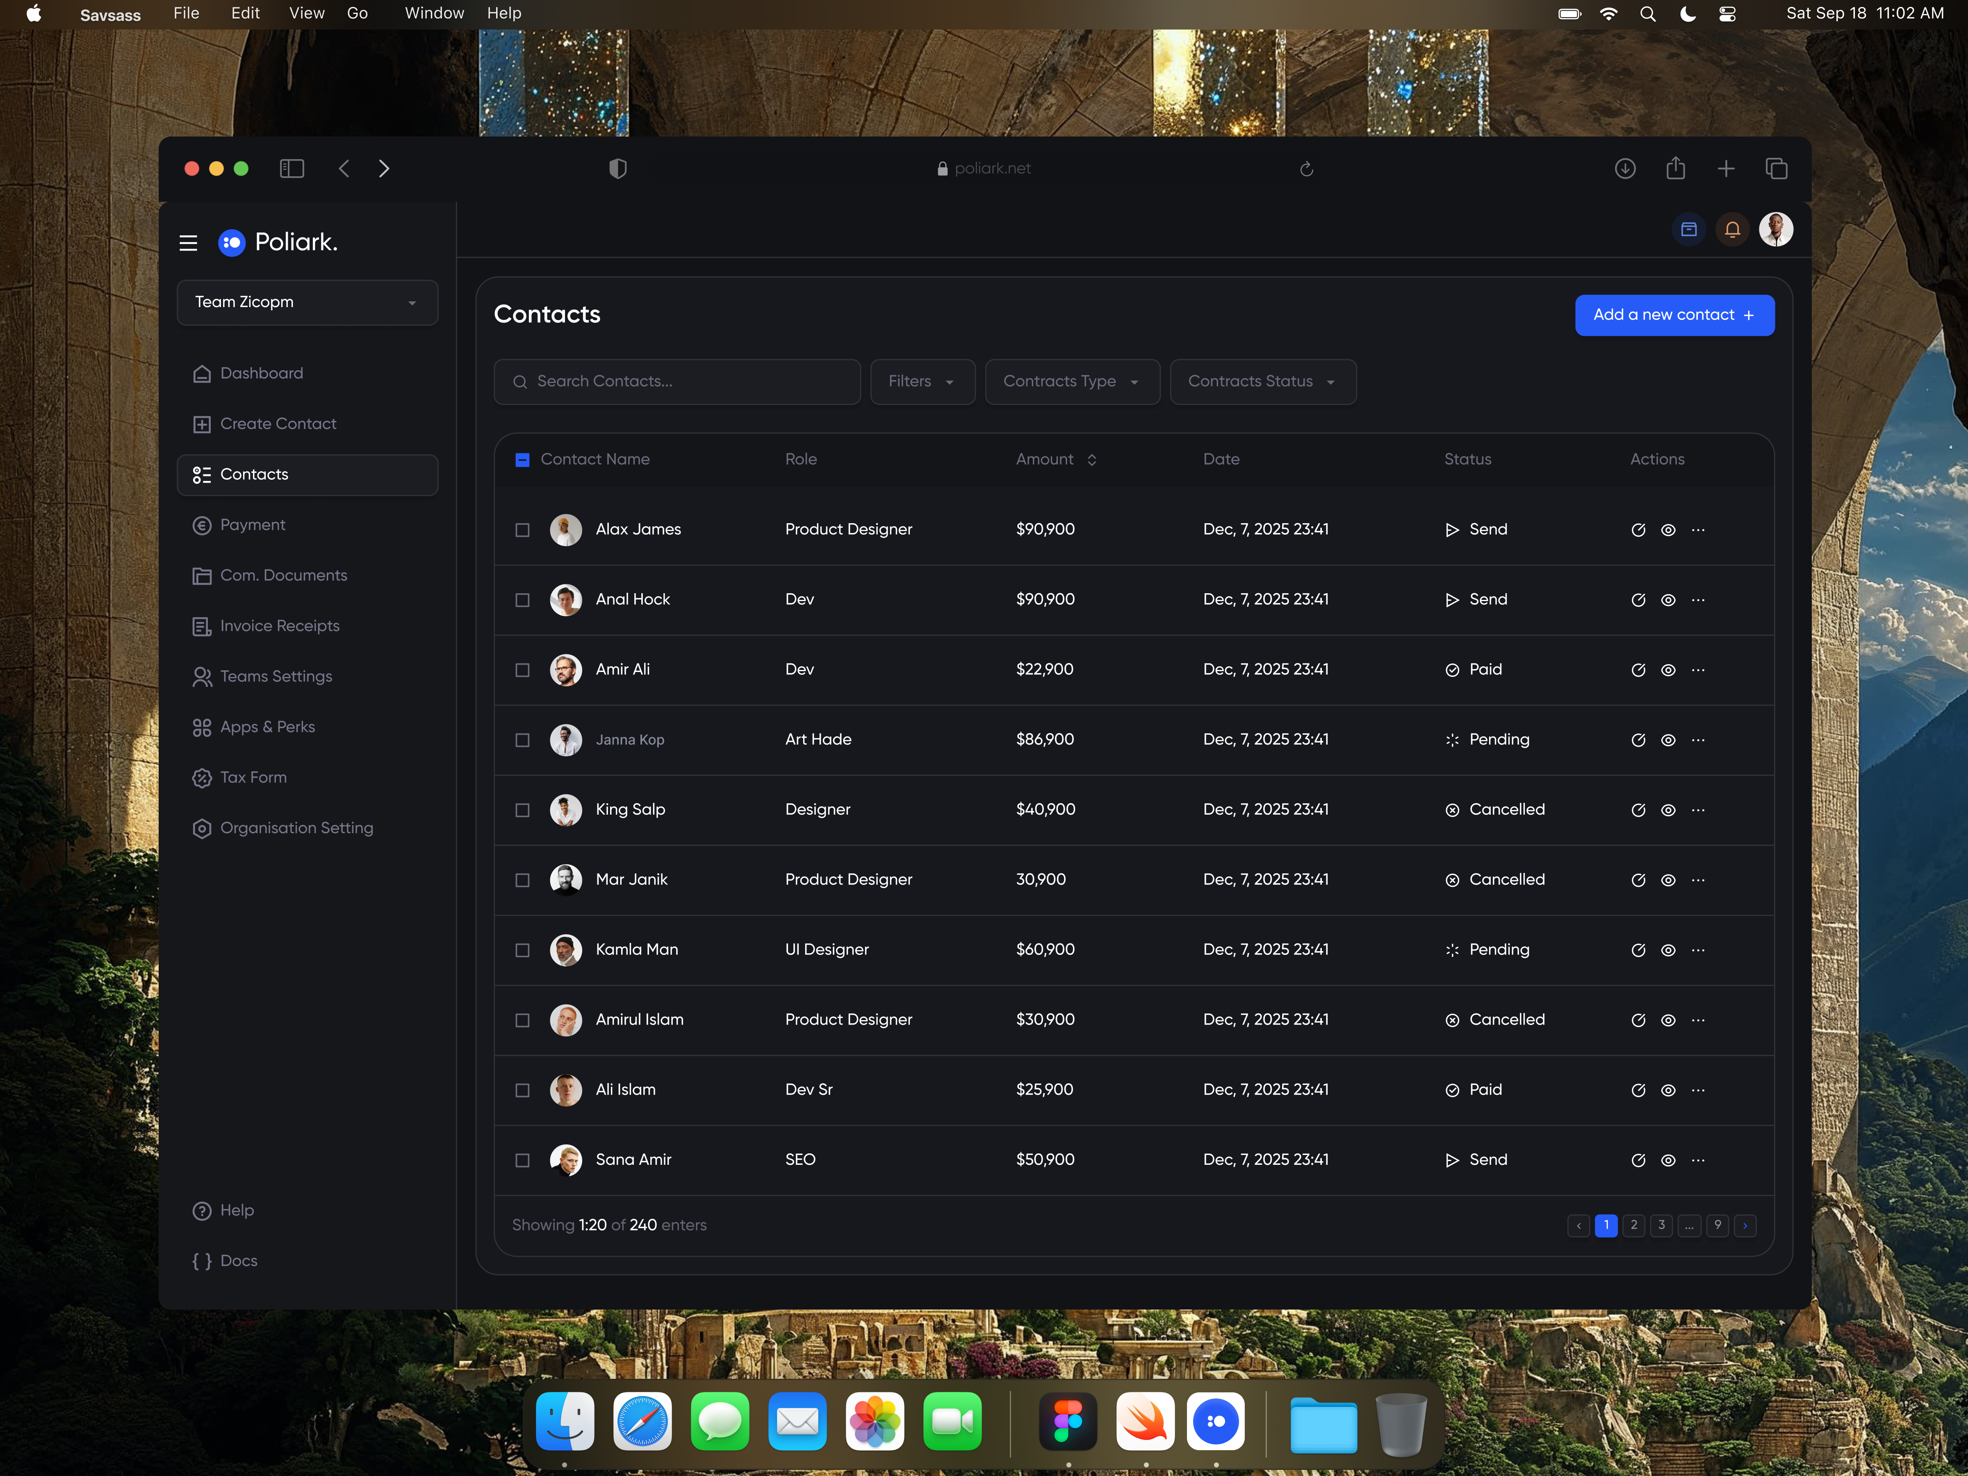1968x1476 pixels.
Task: Check the box for Amirul Islam
Action: pyautogui.click(x=522, y=1020)
